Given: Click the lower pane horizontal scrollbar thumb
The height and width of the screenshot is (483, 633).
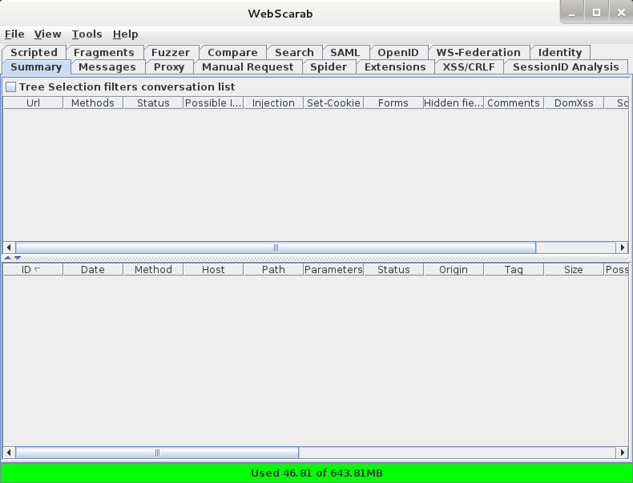Looking at the screenshot, I should (x=157, y=453).
